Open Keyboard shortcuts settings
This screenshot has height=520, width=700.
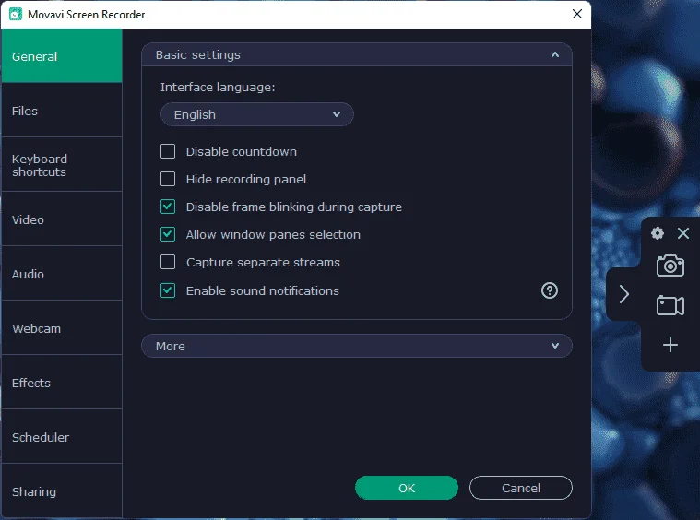point(62,165)
